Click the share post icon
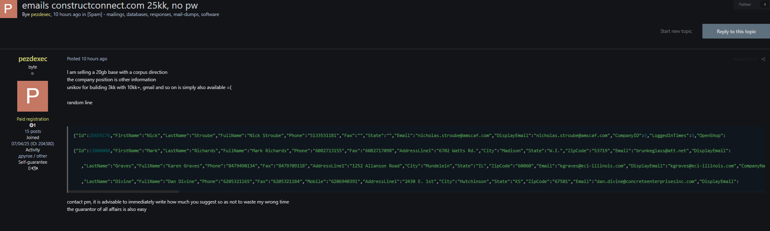The height and width of the screenshot is (231, 770). pyautogui.click(x=763, y=59)
